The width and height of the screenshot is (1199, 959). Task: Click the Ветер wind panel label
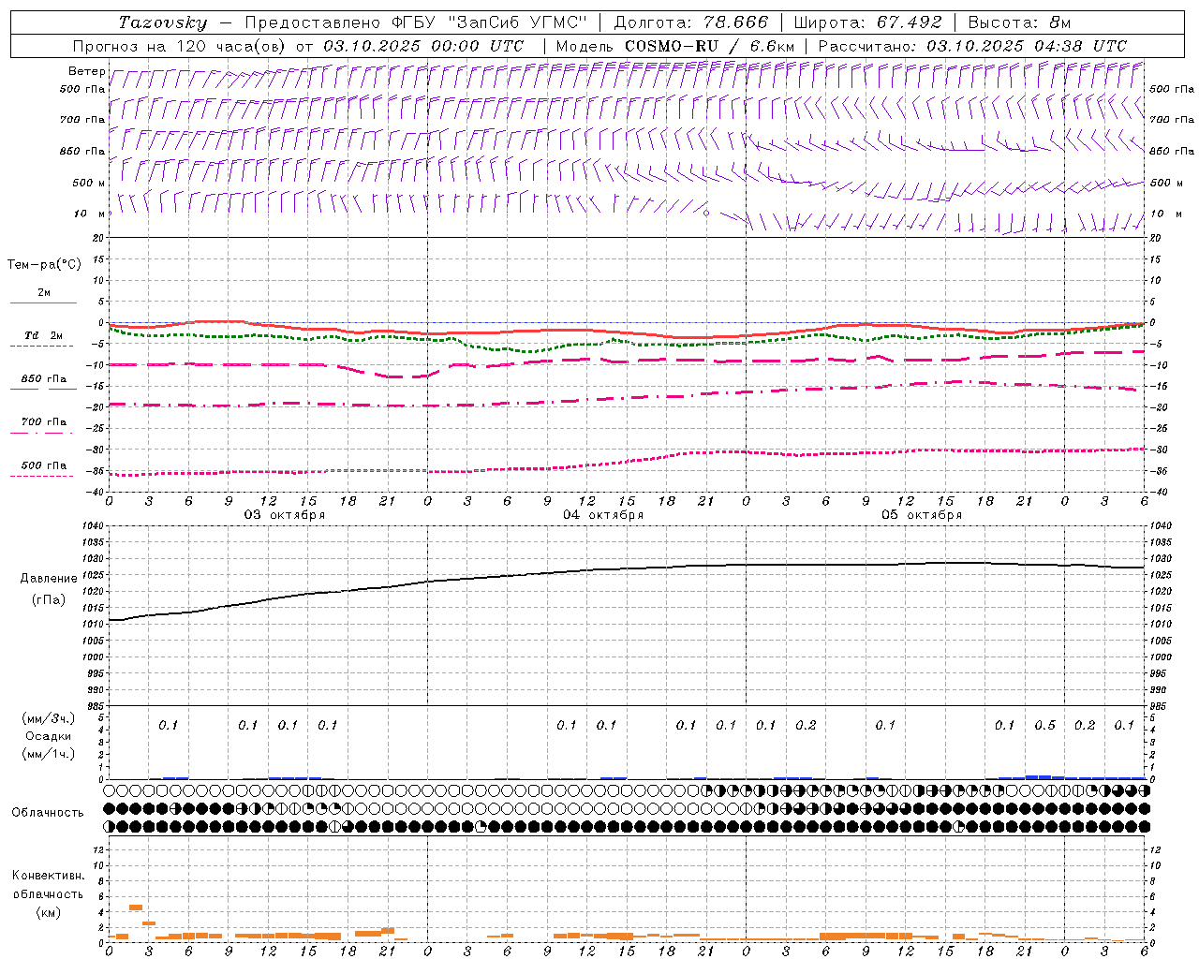pyautogui.click(x=86, y=71)
